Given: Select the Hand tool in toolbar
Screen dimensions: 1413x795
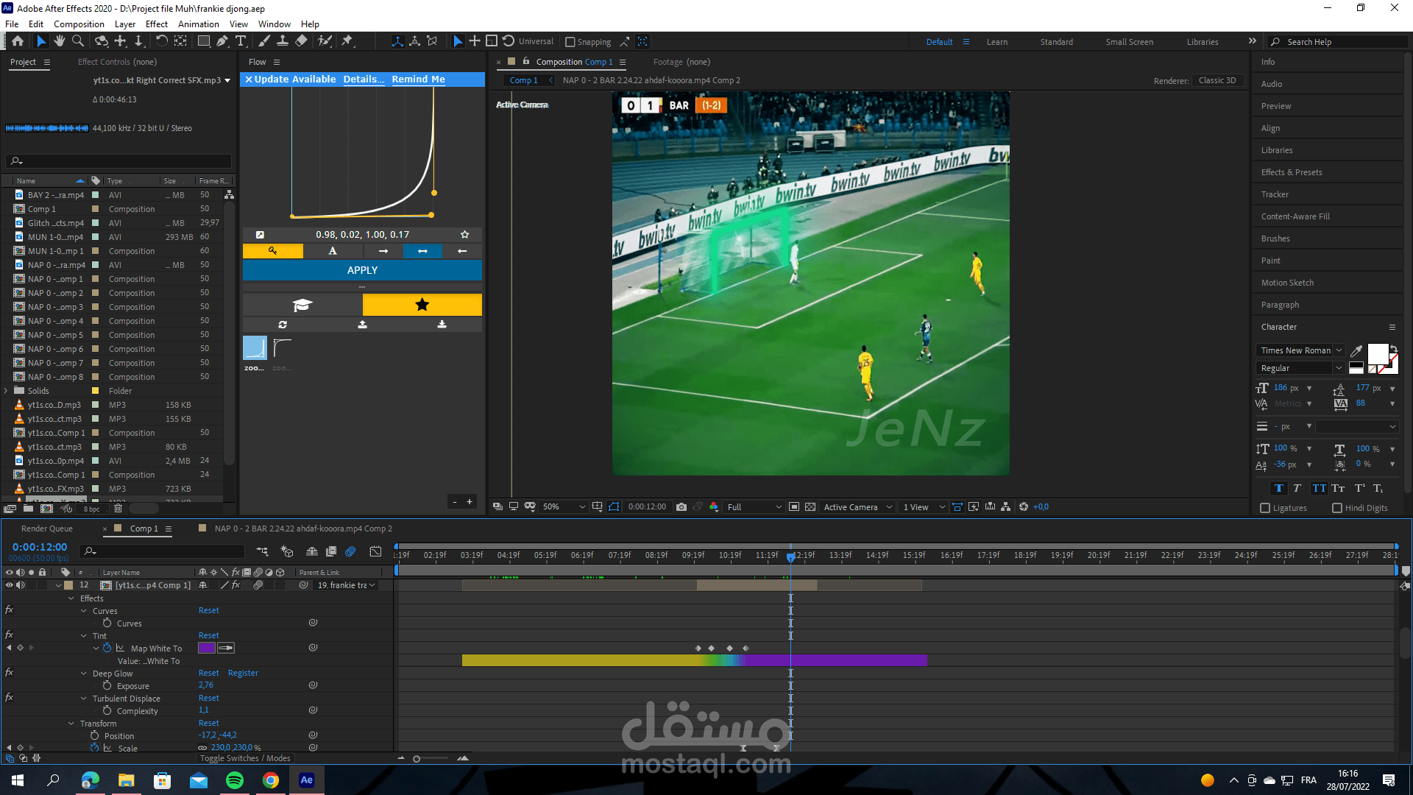Looking at the screenshot, I should (x=60, y=41).
